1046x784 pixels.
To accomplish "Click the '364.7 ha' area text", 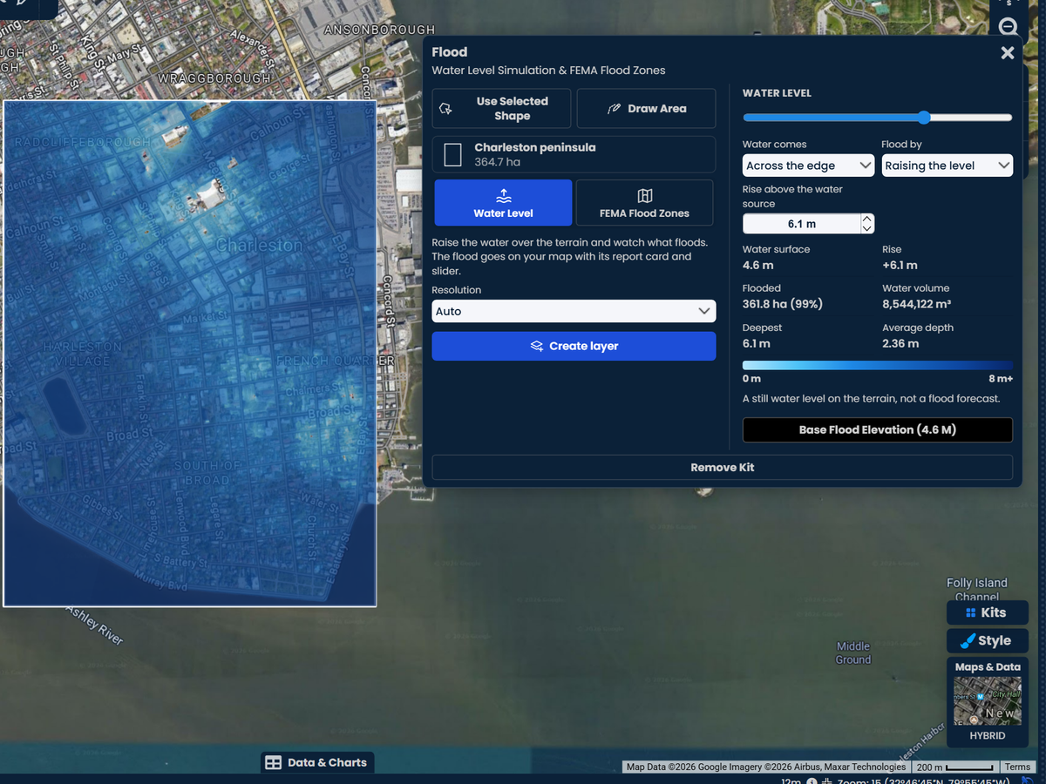I will (x=498, y=163).
